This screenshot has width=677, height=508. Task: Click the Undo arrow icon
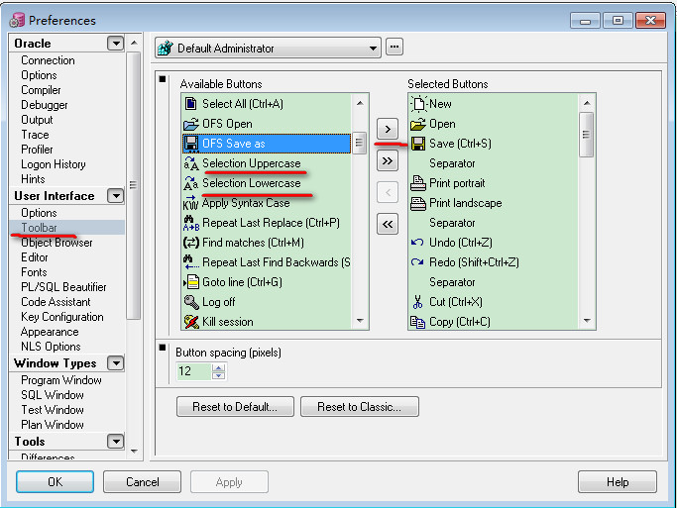pos(417,243)
